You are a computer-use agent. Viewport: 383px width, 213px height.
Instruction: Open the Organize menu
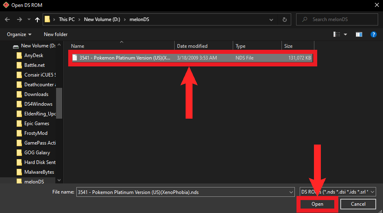[x=19, y=34]
